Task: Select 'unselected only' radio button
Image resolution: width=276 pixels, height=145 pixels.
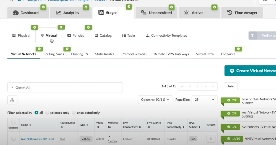Action: [x=74, y=113]
